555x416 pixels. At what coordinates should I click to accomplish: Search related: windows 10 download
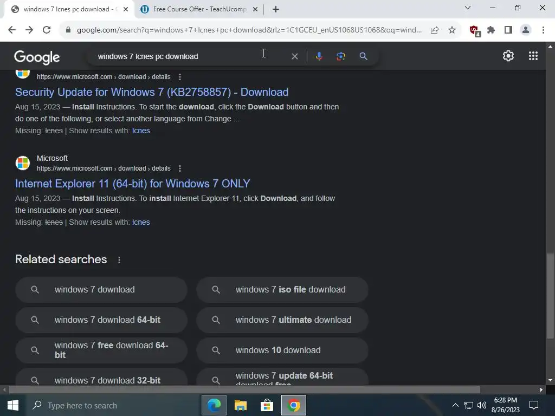282,350
